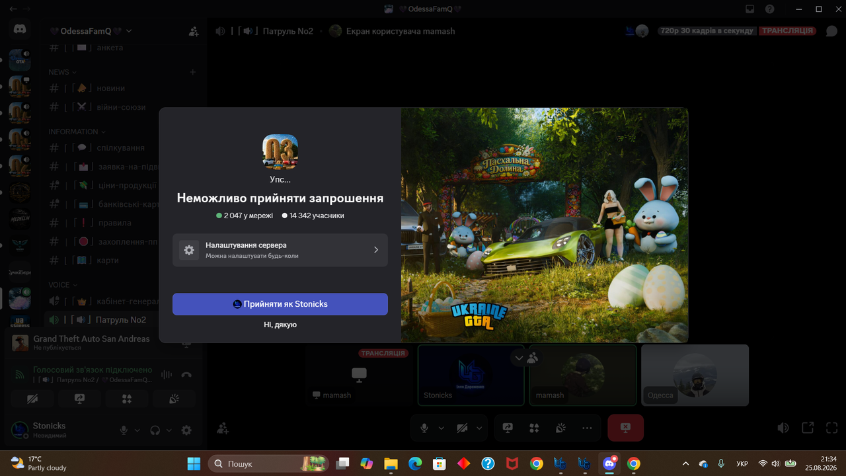
Task: Open the voice connection signal details
Action: 20,375
